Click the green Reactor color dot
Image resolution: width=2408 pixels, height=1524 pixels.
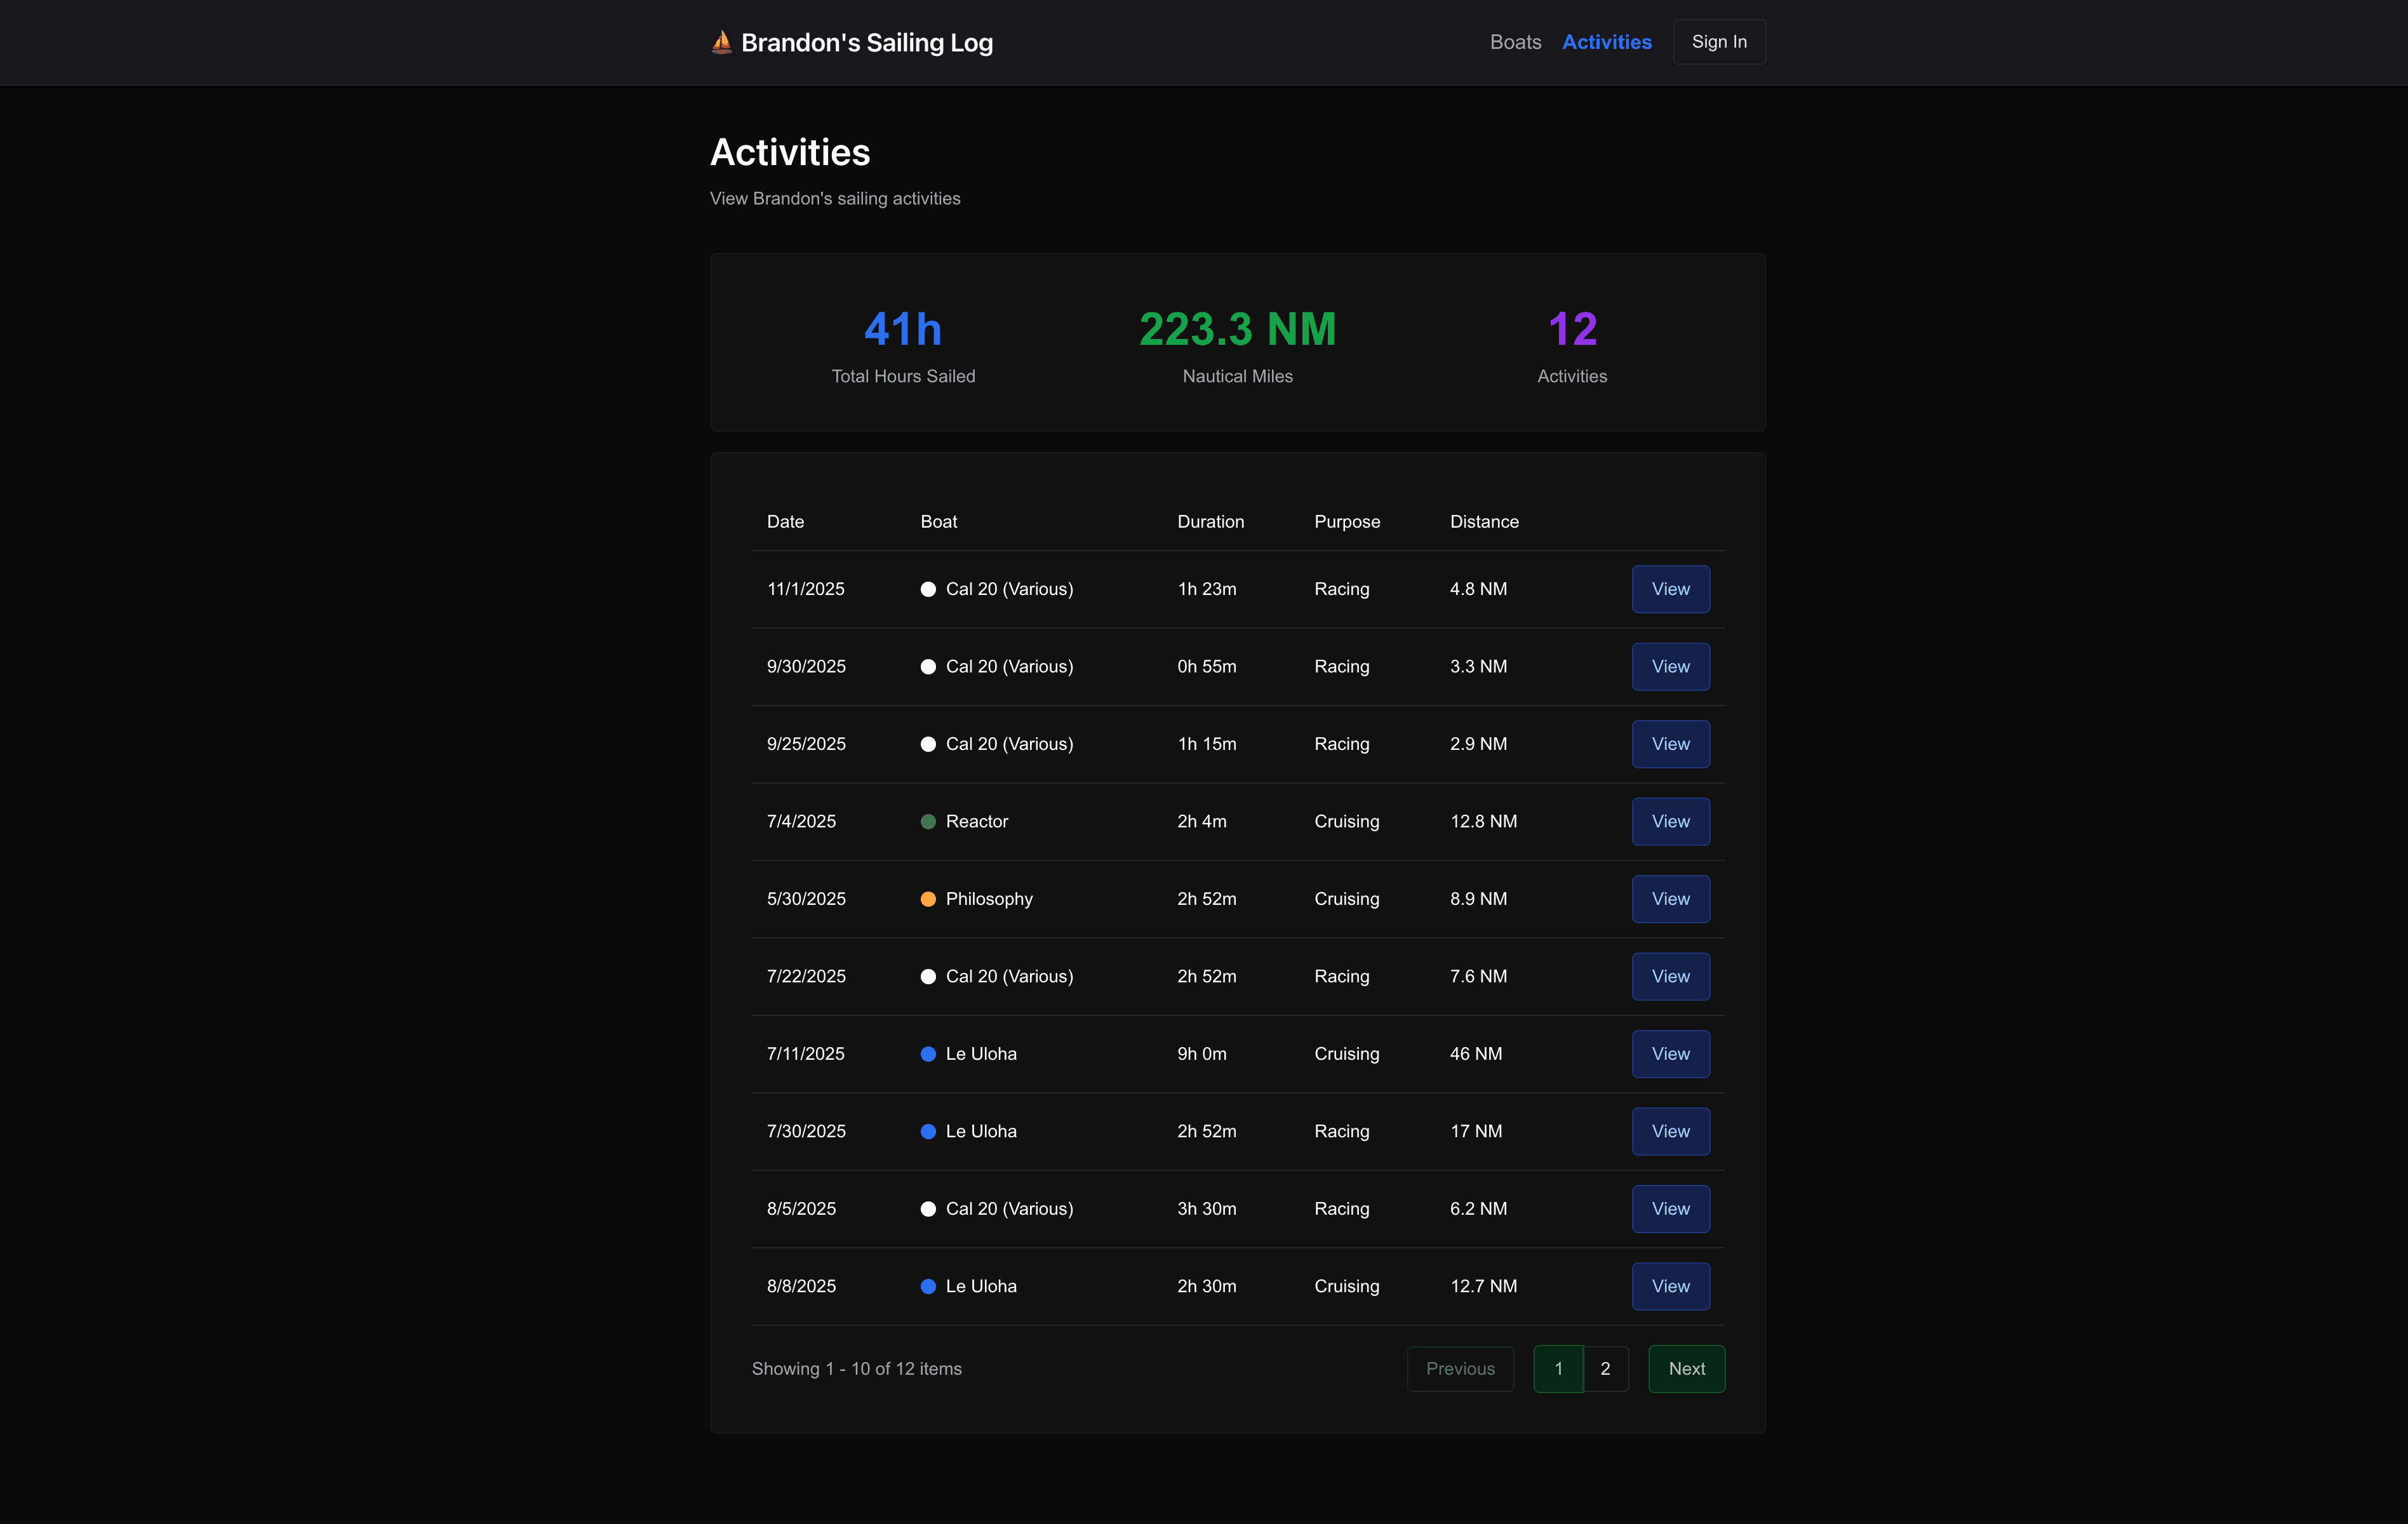click(928, 822)
